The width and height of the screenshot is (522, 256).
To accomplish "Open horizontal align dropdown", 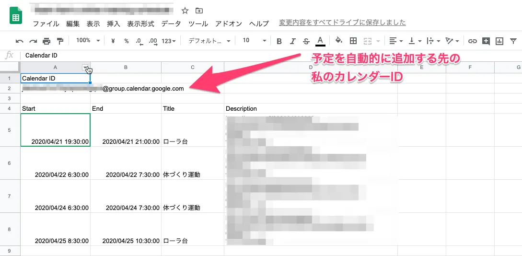I will [x=396, y=41].
